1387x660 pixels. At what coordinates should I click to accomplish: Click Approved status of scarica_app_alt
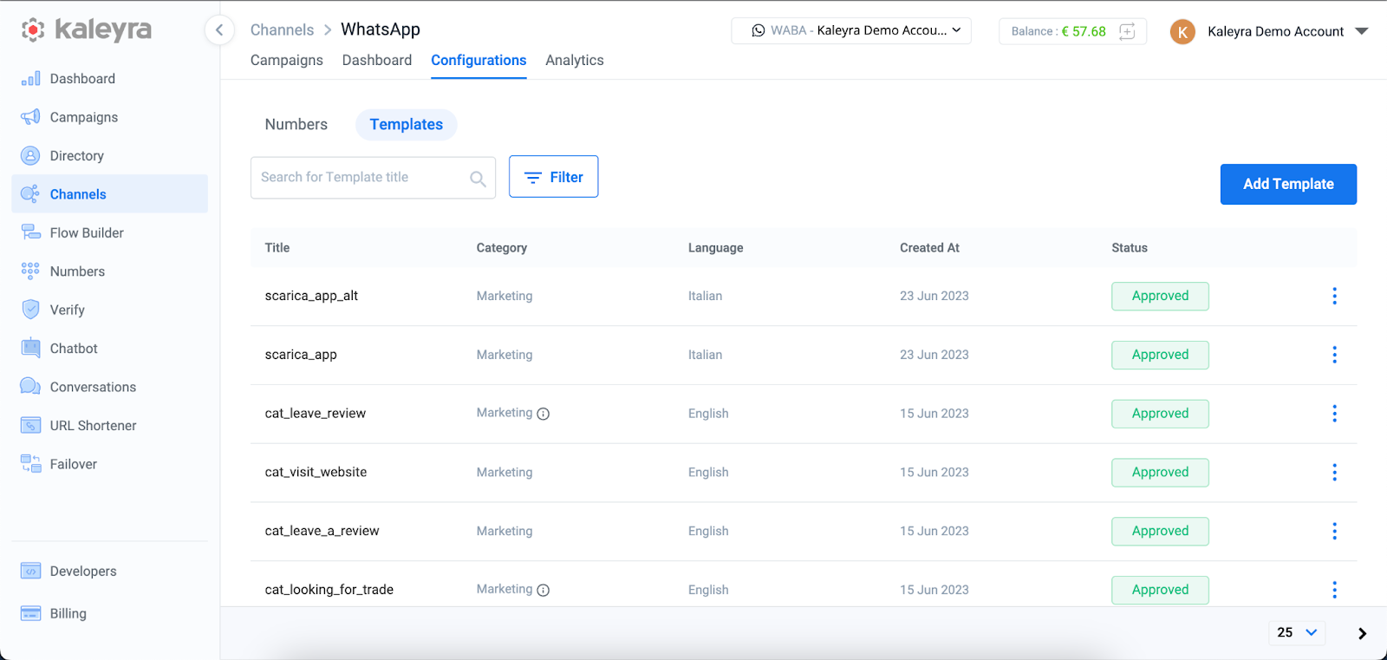coord(1160,296)
